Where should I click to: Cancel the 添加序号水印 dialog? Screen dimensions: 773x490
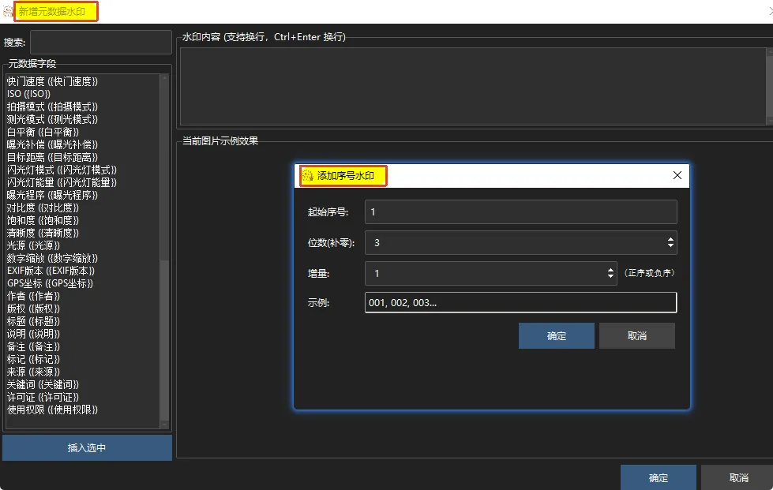coord(637,336)
